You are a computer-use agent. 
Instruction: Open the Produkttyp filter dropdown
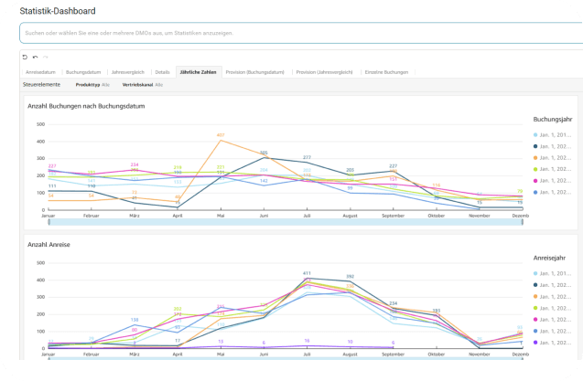coord(94,84)
